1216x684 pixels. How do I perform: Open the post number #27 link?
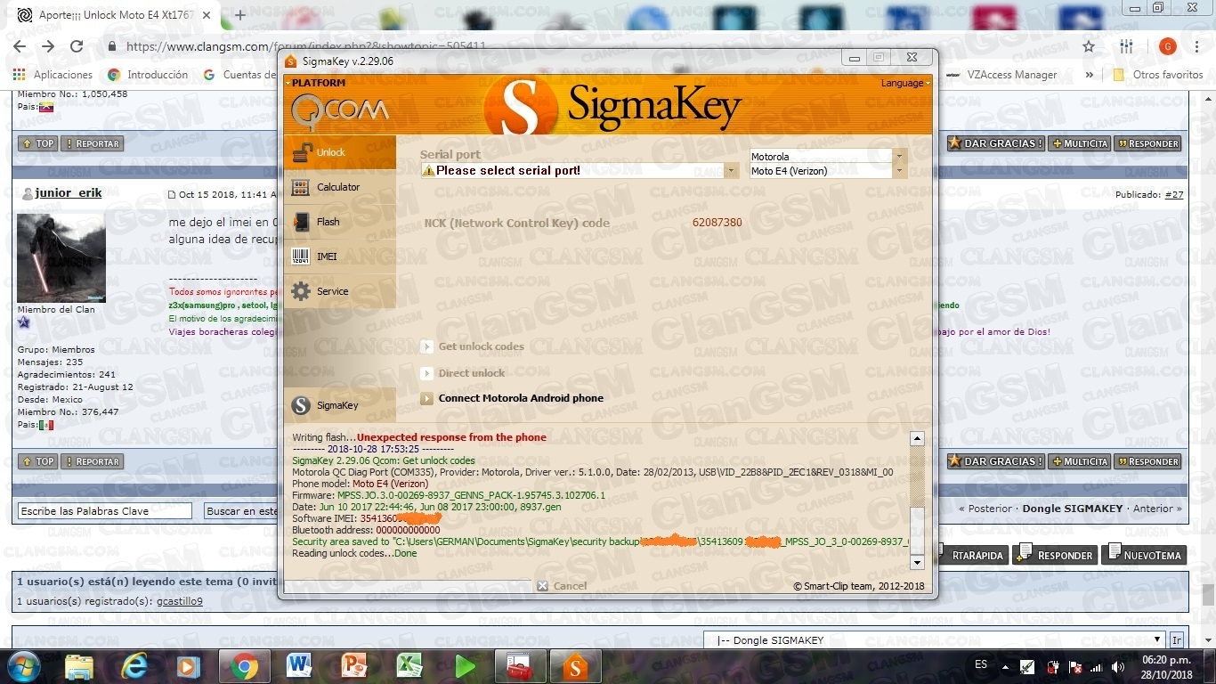point(1174,194)
